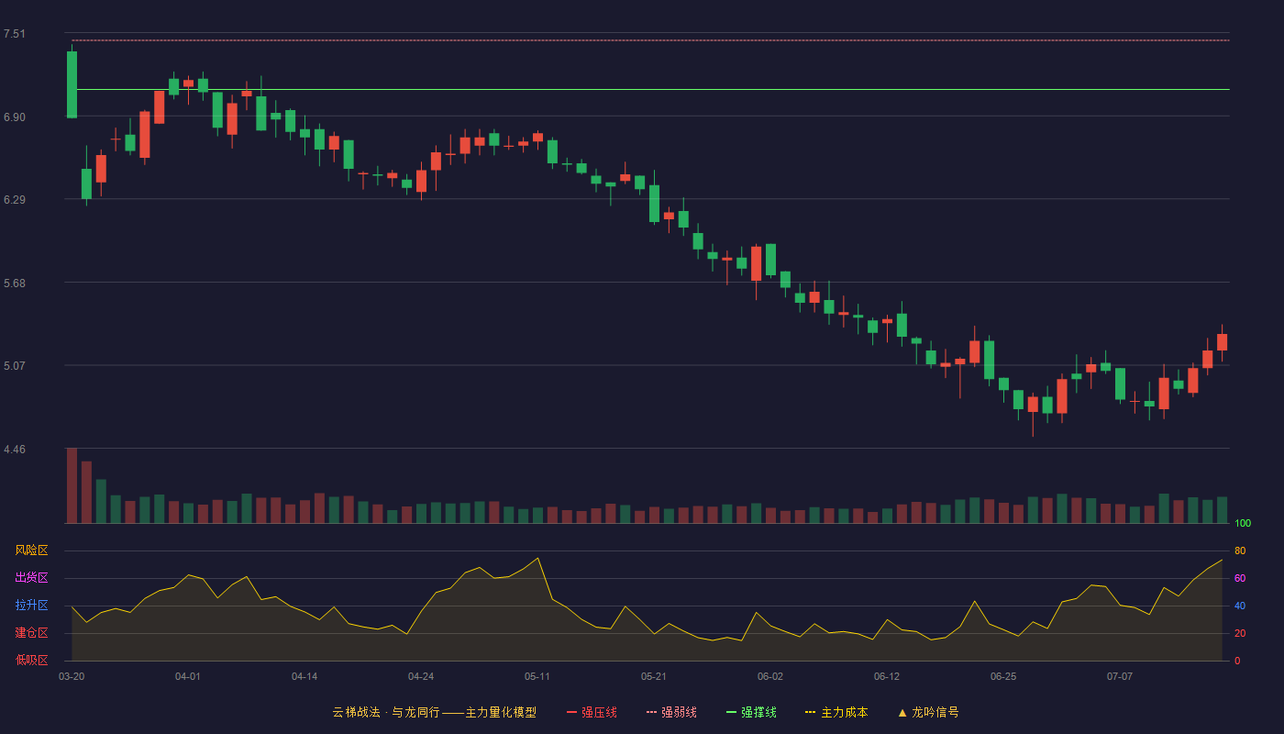Click the pink dotted icon beside 强弱线
Screen dimensions: 1284x734
[x=651, y=712]
